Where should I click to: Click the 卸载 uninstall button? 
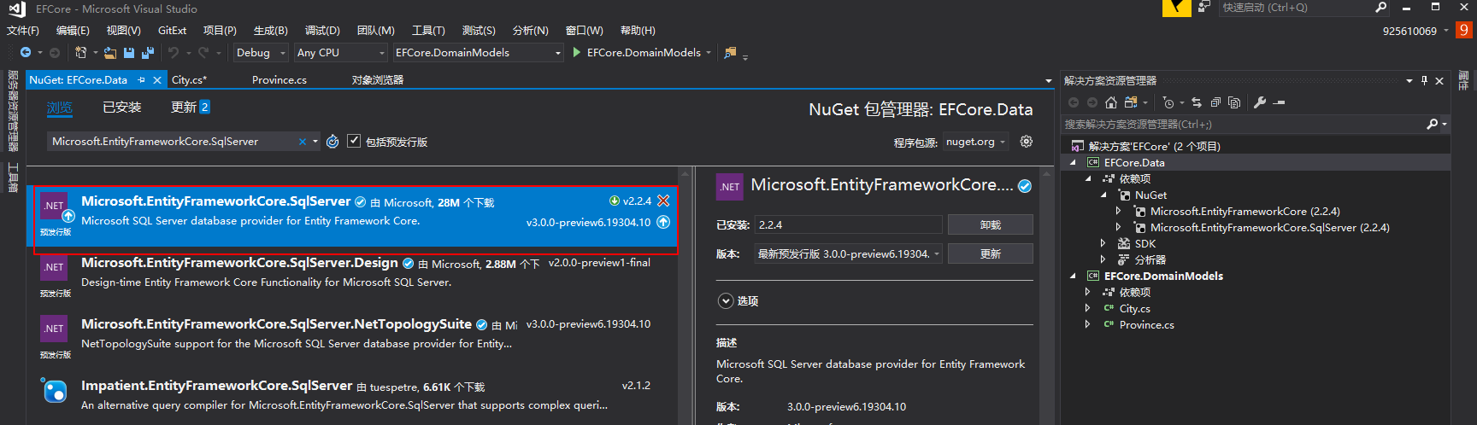pos(991,224)
